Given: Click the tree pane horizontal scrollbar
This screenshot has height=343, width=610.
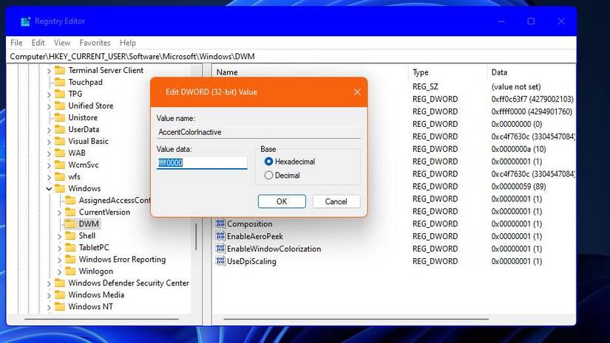Looking at the screenshot, I should 101,319.
